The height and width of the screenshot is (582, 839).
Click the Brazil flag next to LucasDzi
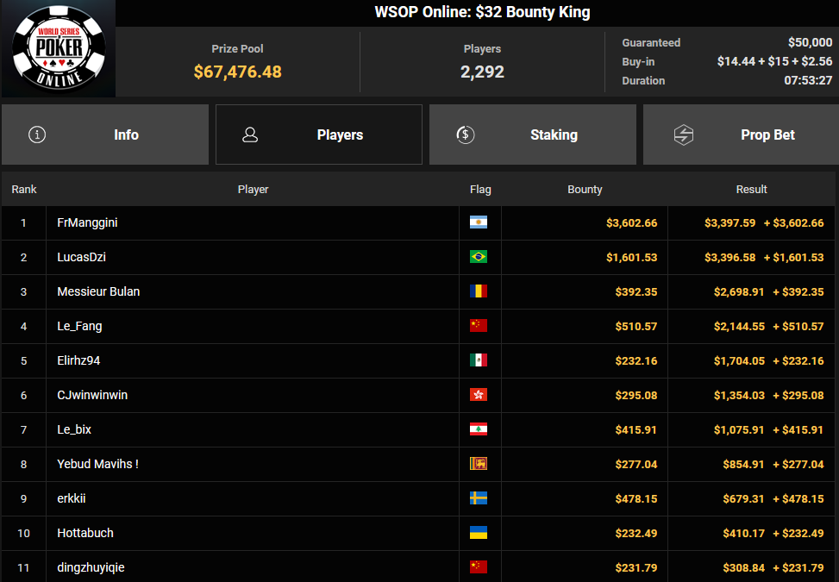pos(479,257)
